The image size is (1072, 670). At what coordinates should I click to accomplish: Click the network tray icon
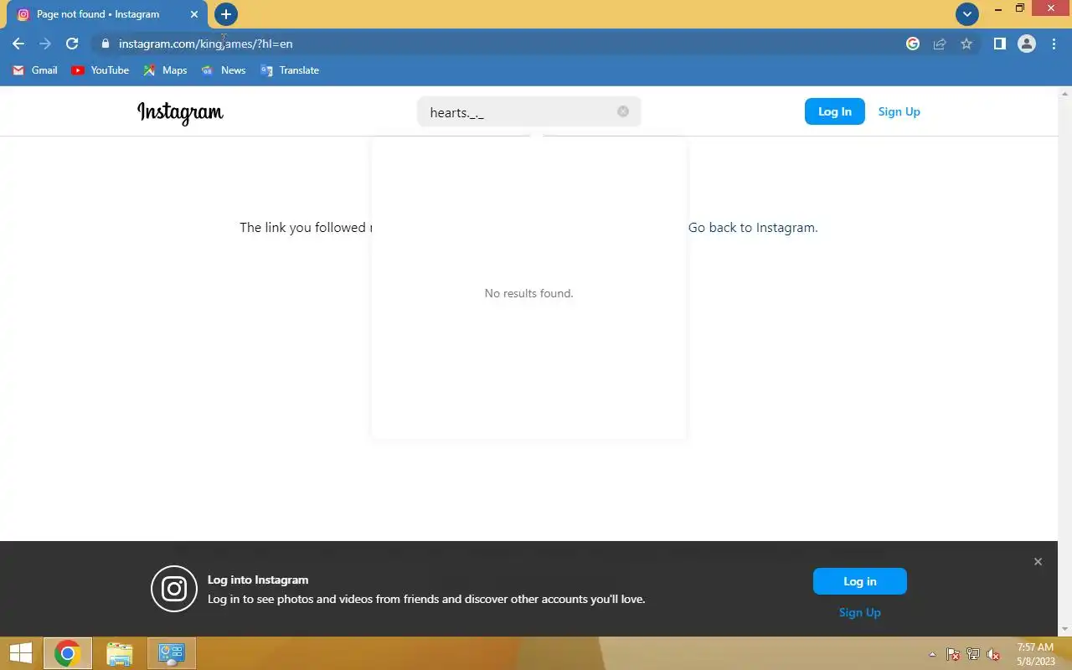973,654
